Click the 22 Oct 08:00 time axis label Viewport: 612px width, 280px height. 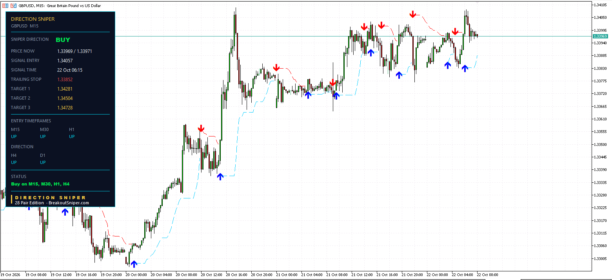[488, 275]
